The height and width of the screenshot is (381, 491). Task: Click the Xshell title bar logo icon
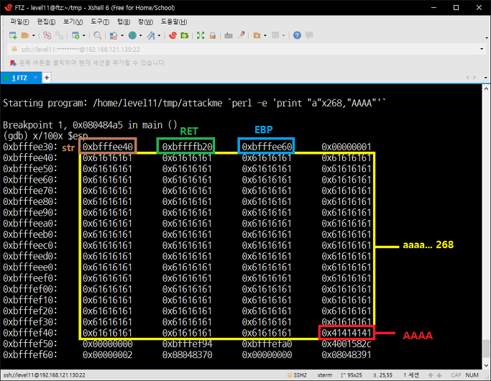click(8, 7)
